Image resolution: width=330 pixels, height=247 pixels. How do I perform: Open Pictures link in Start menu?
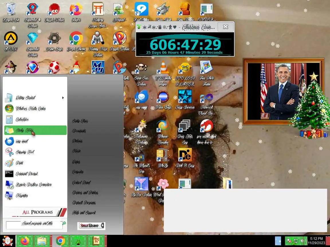click(x=77, y=141)
